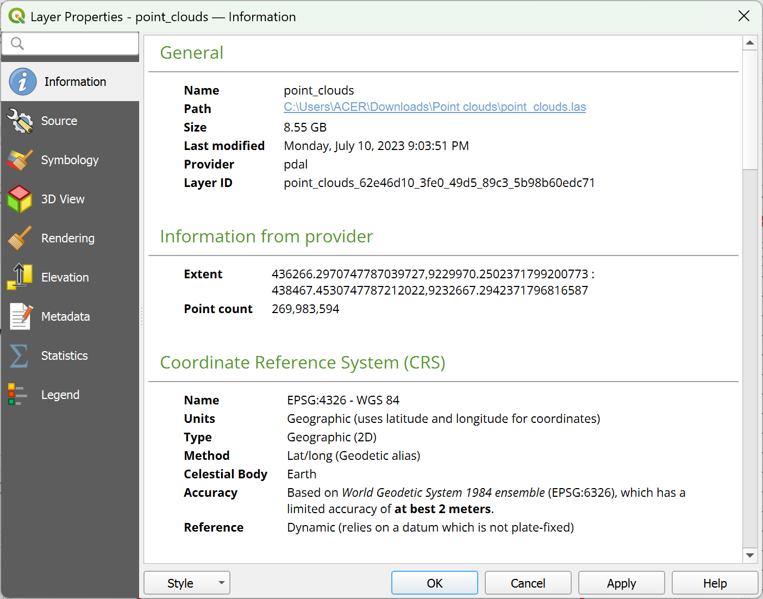Open the 3D View cube icon
This screenshot has height=599, width=763.
coord(20,199)
